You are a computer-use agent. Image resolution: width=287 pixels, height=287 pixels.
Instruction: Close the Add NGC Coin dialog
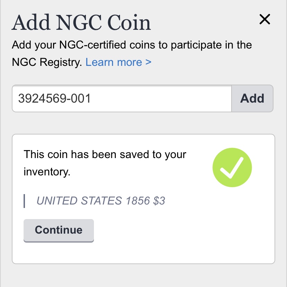point(265,19)
